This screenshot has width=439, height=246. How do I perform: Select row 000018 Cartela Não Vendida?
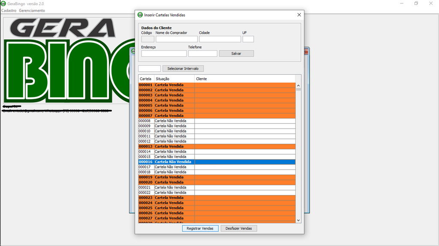coord(216,172)
